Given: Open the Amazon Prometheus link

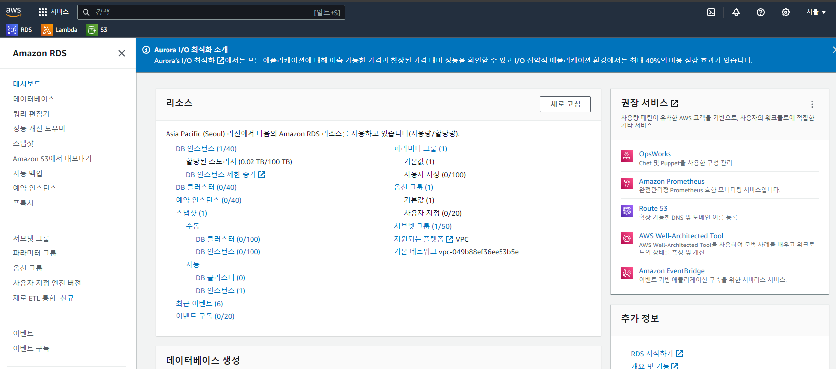Looking at the screenshot, I should click(x=671, y=182).
